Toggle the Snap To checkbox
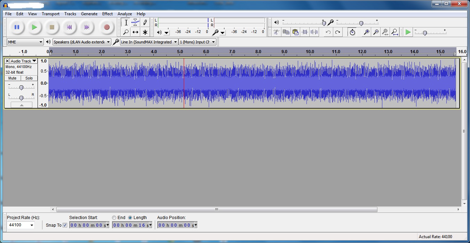This screenshot has width=470, height=243. [65, 225]
